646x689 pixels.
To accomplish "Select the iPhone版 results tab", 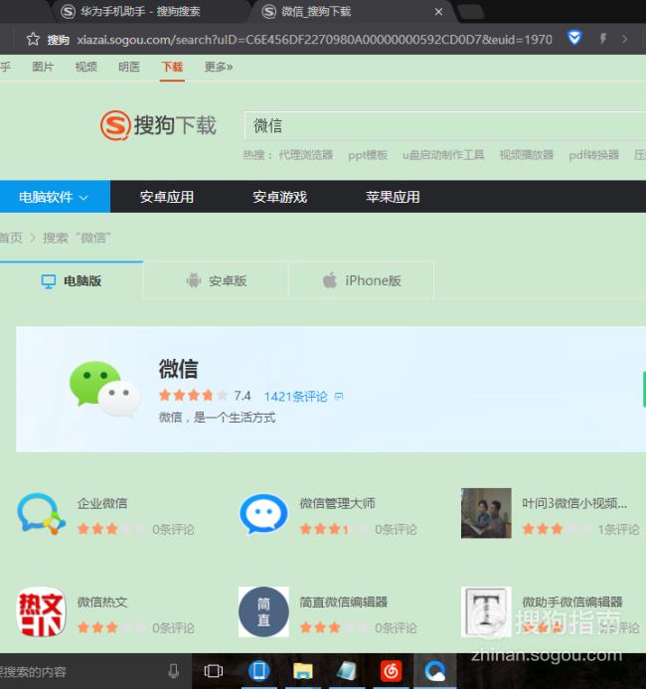I will (362, 280).
